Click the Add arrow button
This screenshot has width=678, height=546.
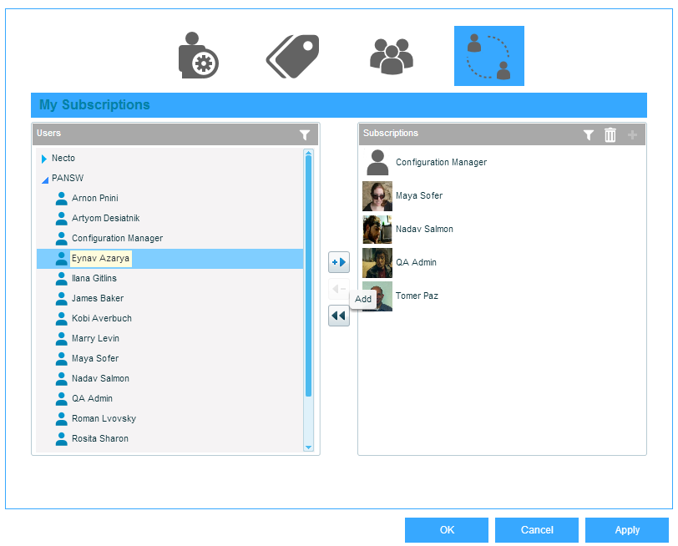click(338, 262)
